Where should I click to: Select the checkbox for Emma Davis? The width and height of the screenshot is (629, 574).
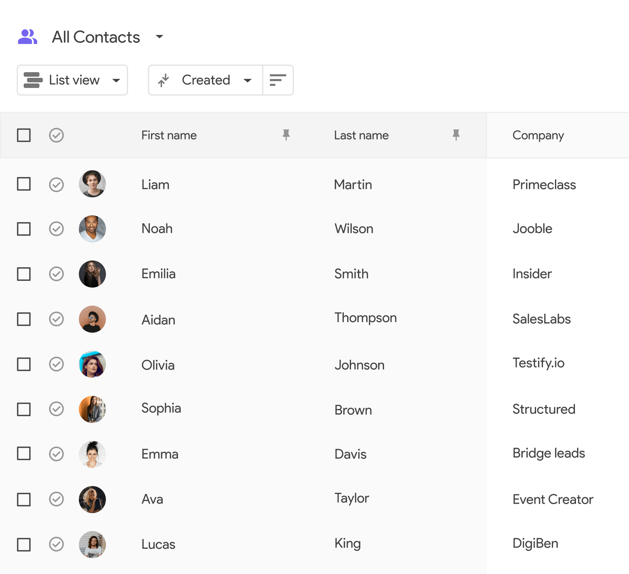click(24, 454)
